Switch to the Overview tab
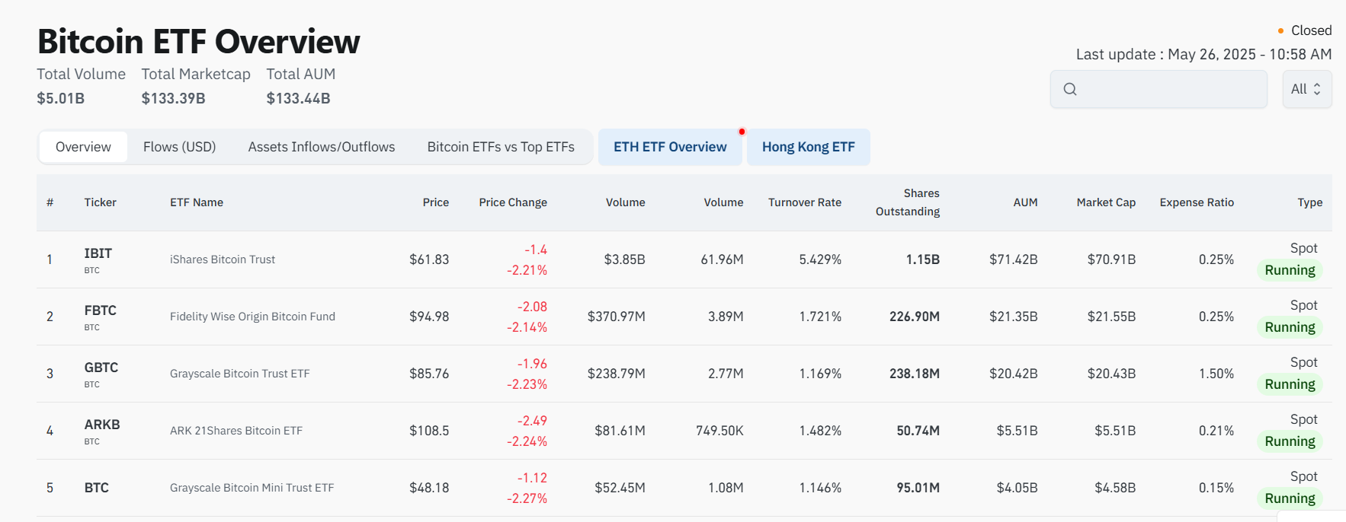Image resolution: width=1346 pixels, height=522 pixels. point(83,147)
